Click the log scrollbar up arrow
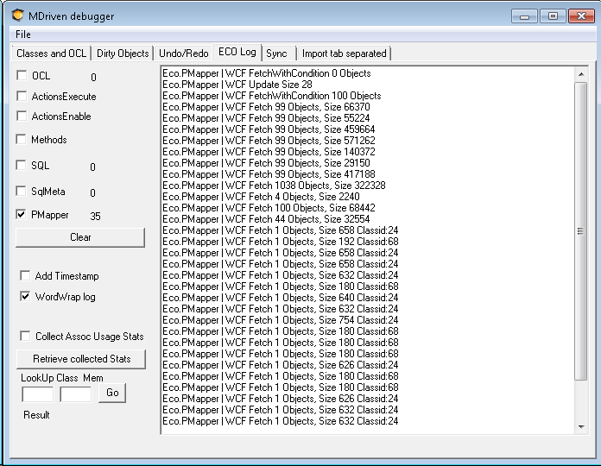Image resolution: width=601 pixels, height=466 pixels. [x=581, y=74]
